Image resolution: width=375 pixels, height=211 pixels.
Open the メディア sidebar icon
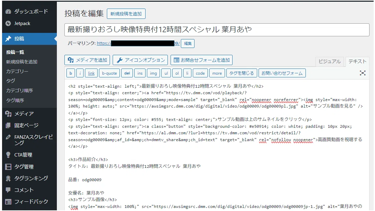pyautogui.click(x=8, y=114)
